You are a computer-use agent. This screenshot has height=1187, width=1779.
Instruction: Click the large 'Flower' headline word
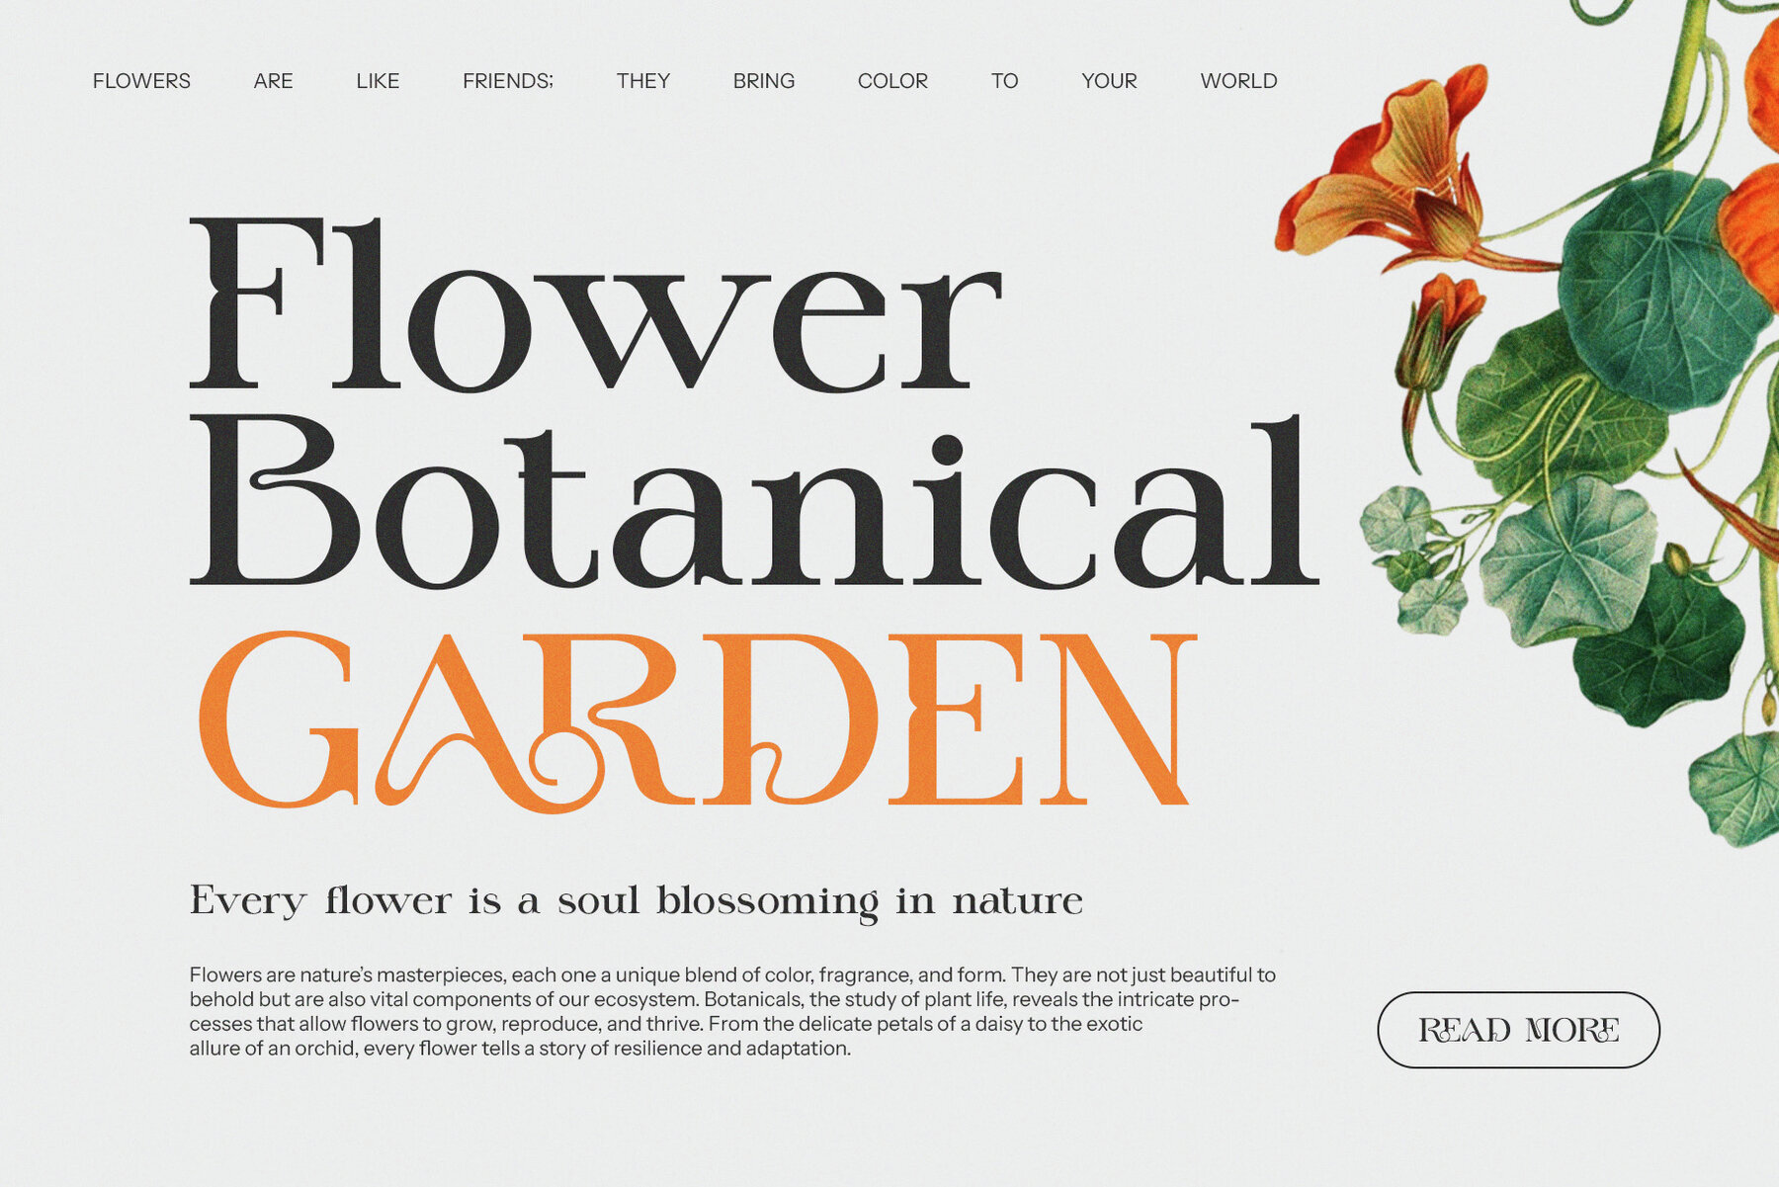tap(595, 306)
